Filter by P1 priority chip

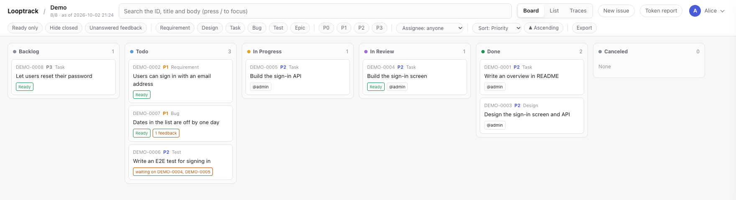344,28
